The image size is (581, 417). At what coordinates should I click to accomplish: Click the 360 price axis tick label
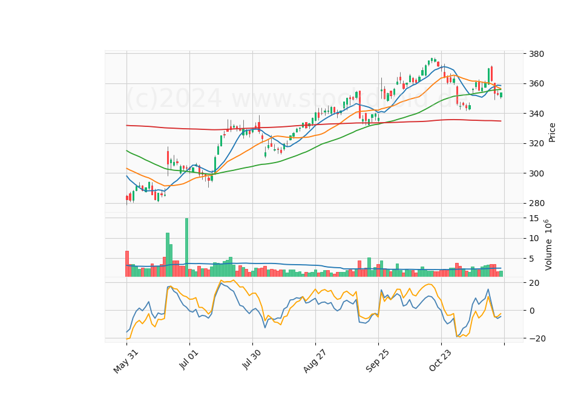[537, 83]
